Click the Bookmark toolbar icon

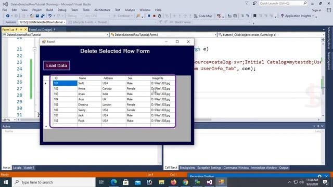255,16
